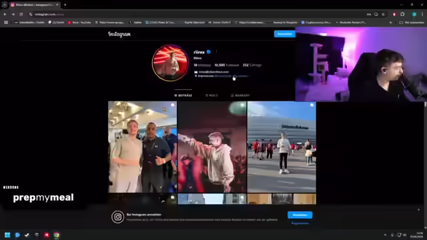Open the browser extensions puzzle icon
427x240 pixels.
402,14
